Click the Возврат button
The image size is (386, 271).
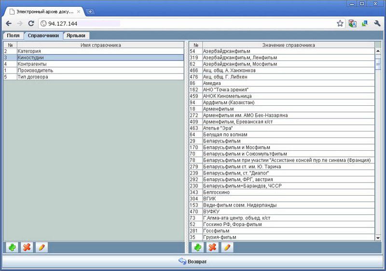click(193, 261)
